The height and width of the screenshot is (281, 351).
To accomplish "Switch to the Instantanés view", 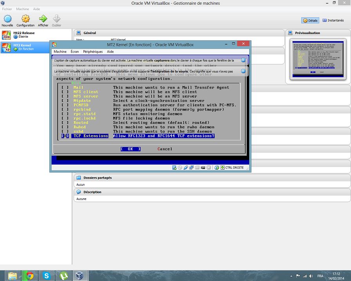I will [333, 20].
